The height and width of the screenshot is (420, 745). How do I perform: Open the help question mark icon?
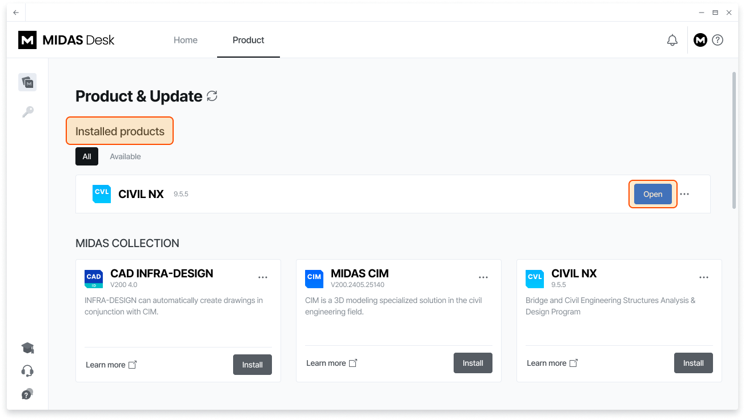coord(718,40)
